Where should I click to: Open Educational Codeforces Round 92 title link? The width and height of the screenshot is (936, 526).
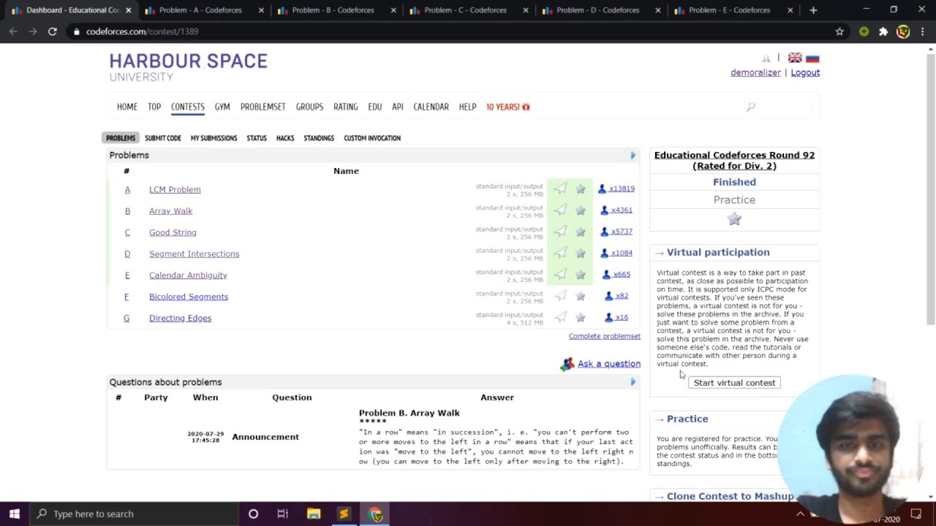(734, 160)
